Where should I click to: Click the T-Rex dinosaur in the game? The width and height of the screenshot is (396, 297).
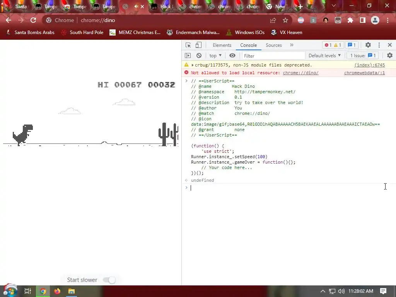(x=23, y=135)
